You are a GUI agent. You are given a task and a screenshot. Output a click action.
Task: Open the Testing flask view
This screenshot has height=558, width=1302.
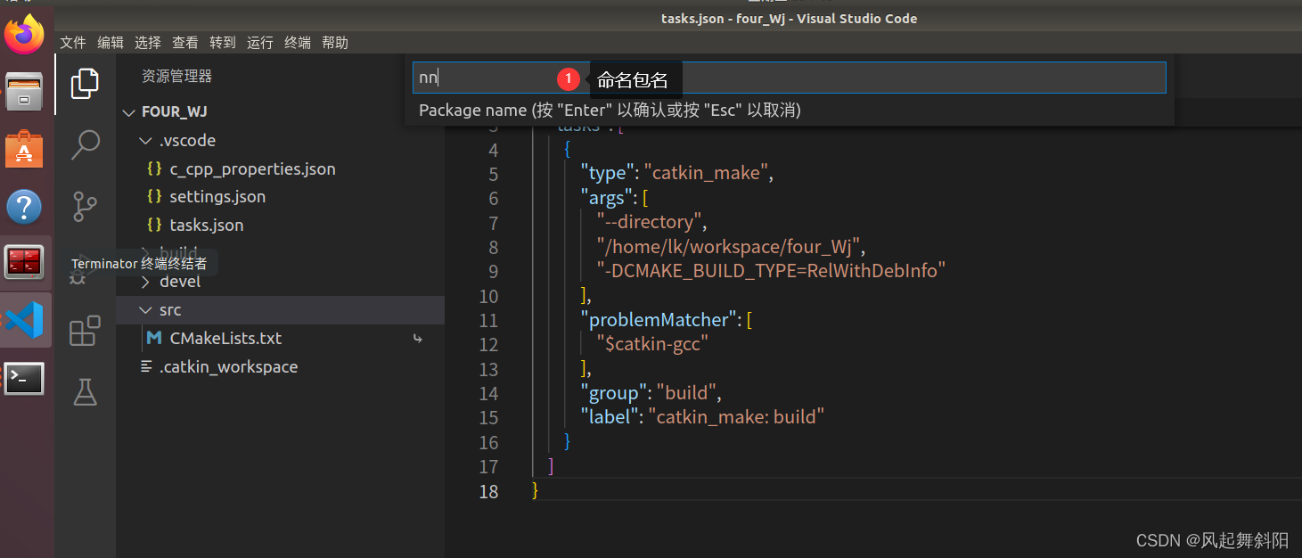click(x=85, y=392)
